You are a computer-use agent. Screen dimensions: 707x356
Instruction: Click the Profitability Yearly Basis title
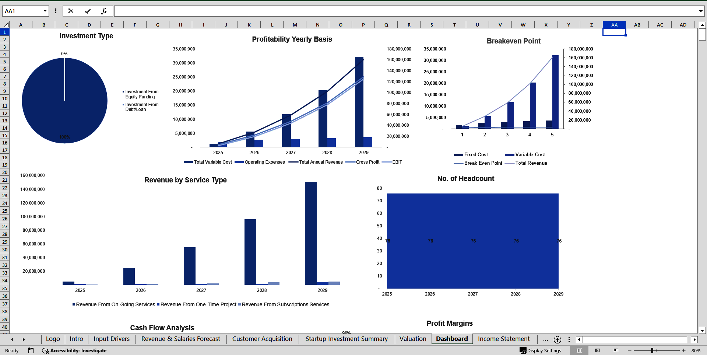click(x=292, y=39)
